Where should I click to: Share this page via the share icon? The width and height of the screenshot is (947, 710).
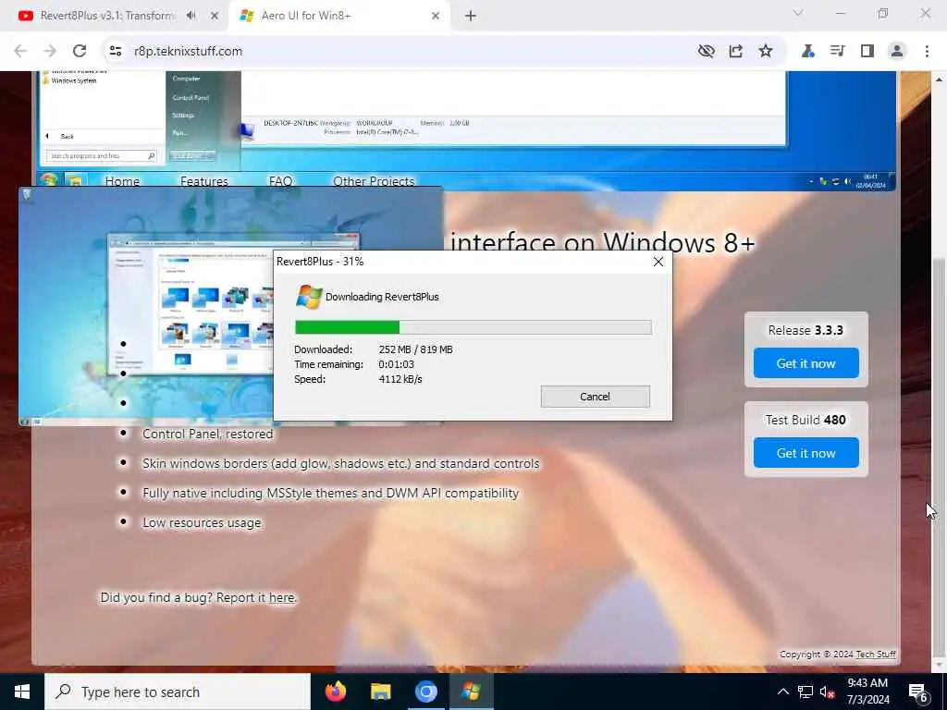(x=735, y=52)
